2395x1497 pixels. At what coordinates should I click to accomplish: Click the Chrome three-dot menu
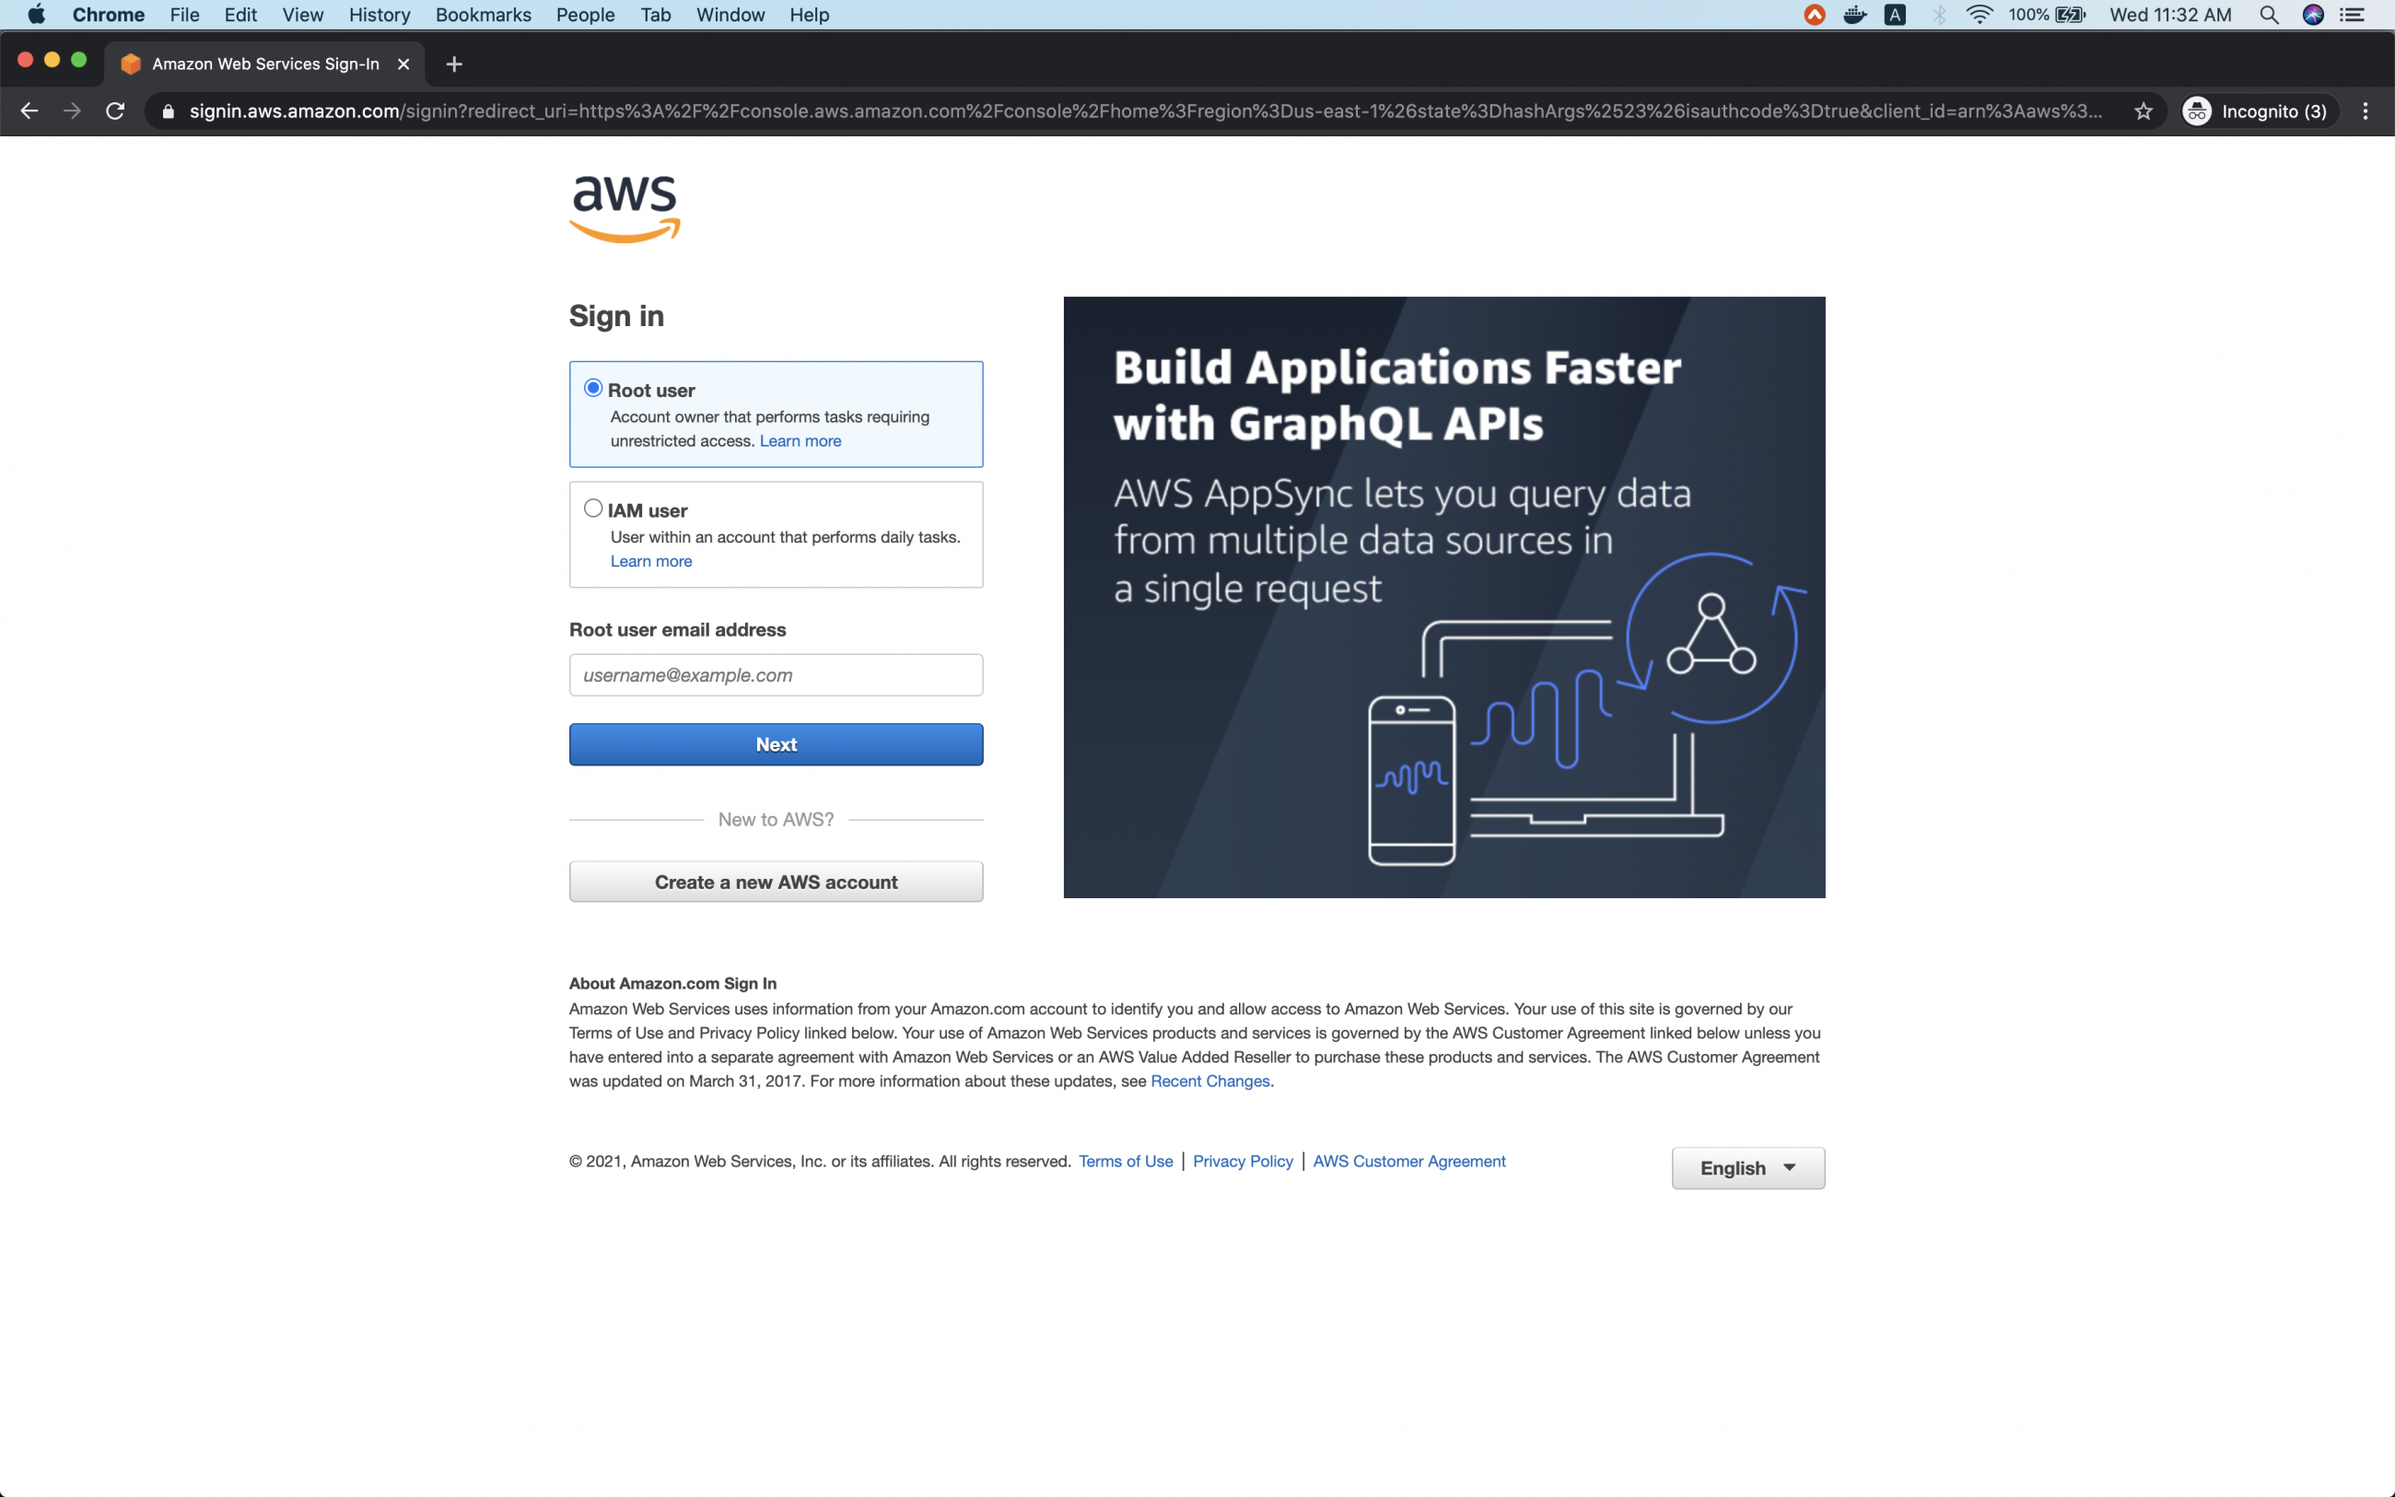click(x=2366, y=111)
